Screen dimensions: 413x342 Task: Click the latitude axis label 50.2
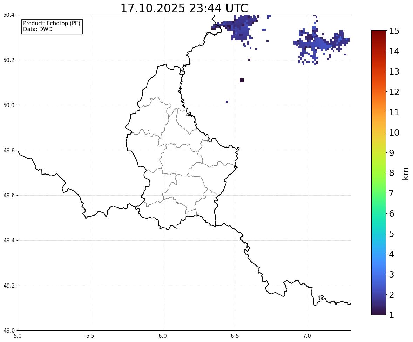9,60
